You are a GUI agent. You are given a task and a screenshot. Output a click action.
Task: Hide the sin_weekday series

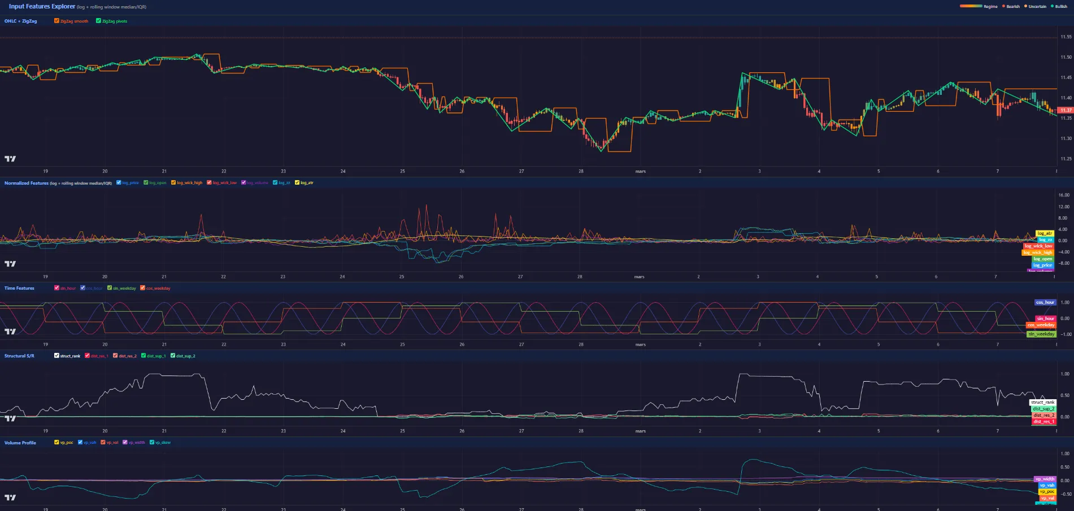(110, 288)
